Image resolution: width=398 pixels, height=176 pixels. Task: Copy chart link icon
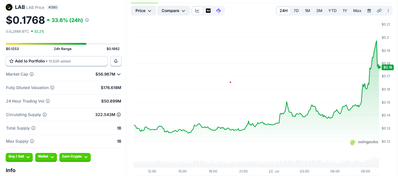[x=379, y=11]
